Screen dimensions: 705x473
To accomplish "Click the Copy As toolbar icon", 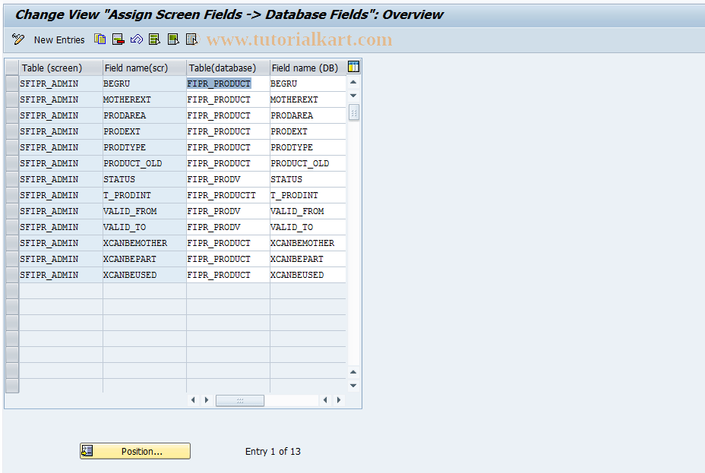I will pyautogui.click(x=100, y=39).
